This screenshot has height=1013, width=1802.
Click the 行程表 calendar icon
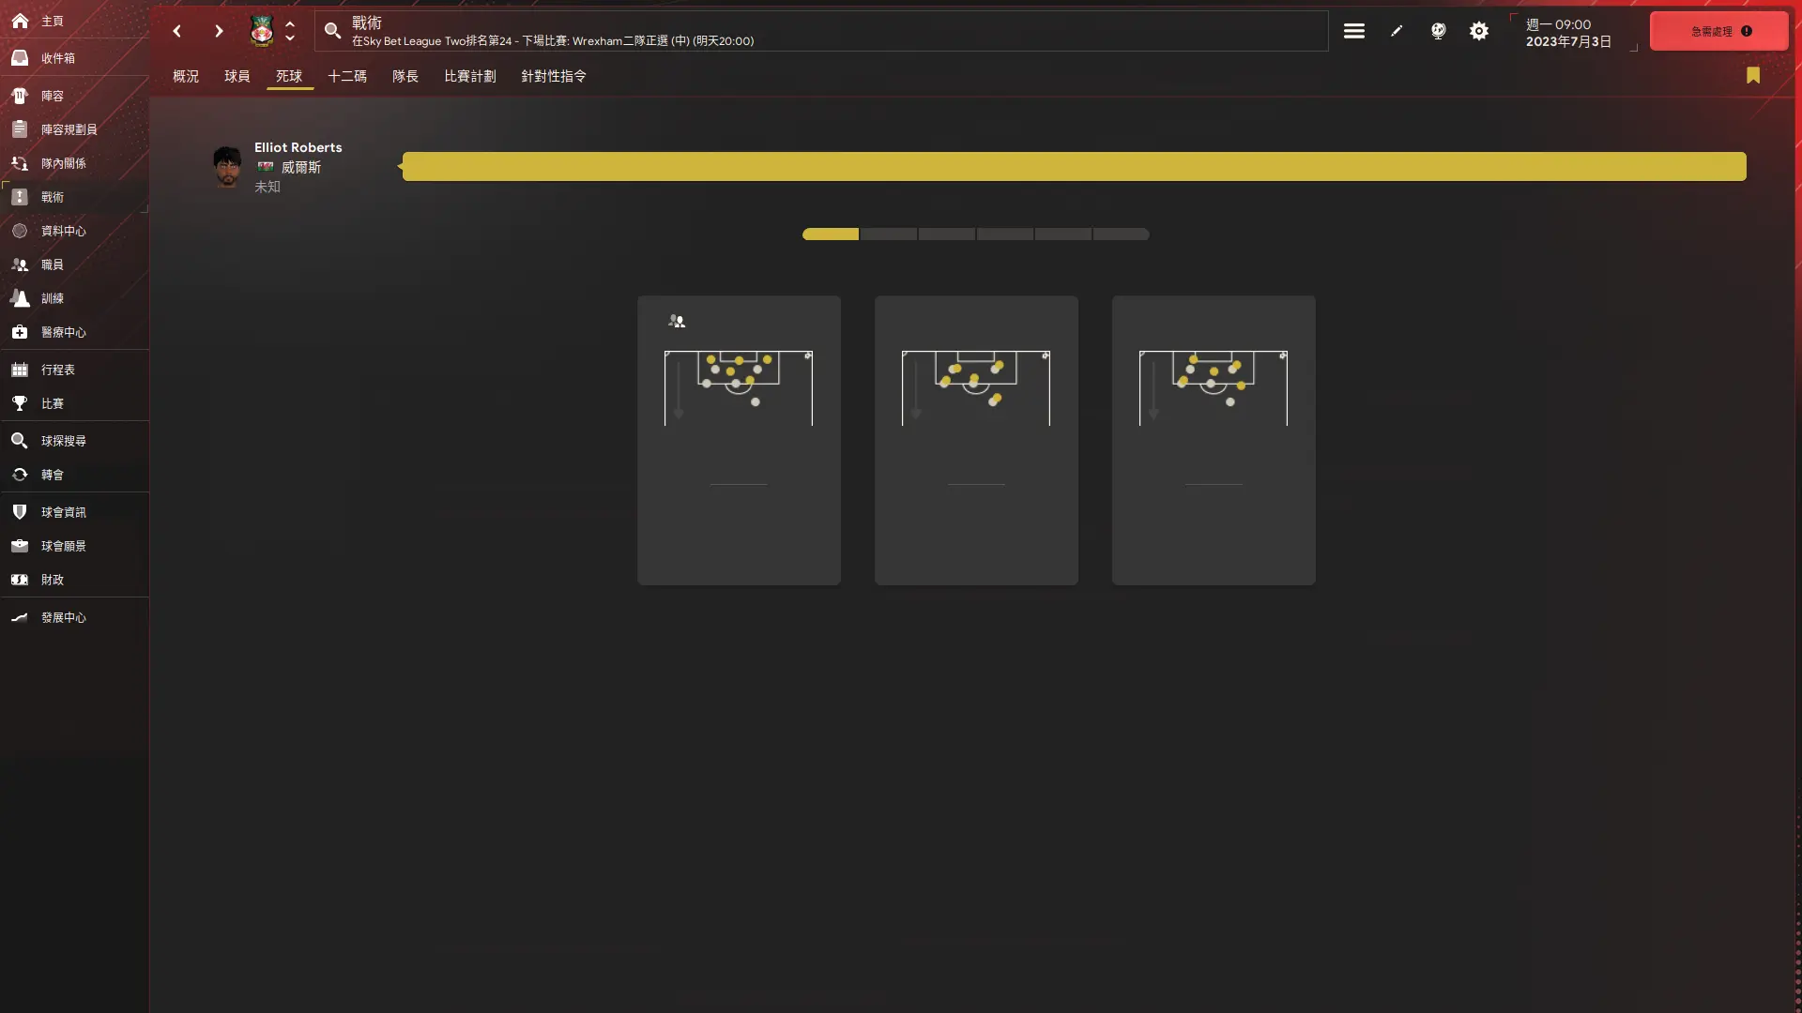(x=20, y=370)
